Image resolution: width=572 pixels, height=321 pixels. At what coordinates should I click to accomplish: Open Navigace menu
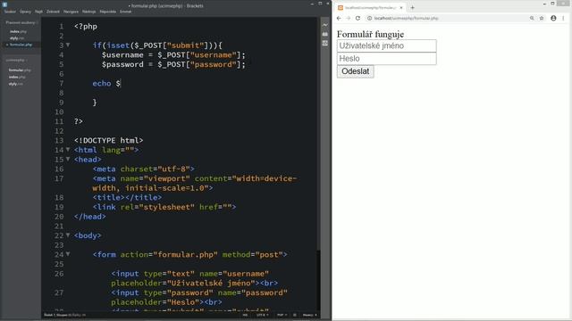pyautogui.click(x=71, y=12)
